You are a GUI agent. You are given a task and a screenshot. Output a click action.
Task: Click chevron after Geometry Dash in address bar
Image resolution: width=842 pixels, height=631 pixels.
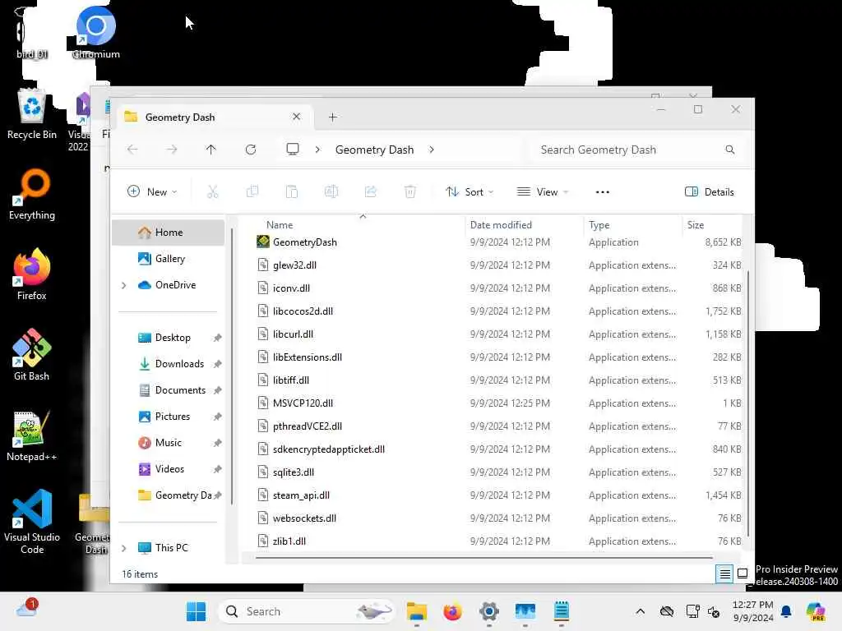coord(432,150)
